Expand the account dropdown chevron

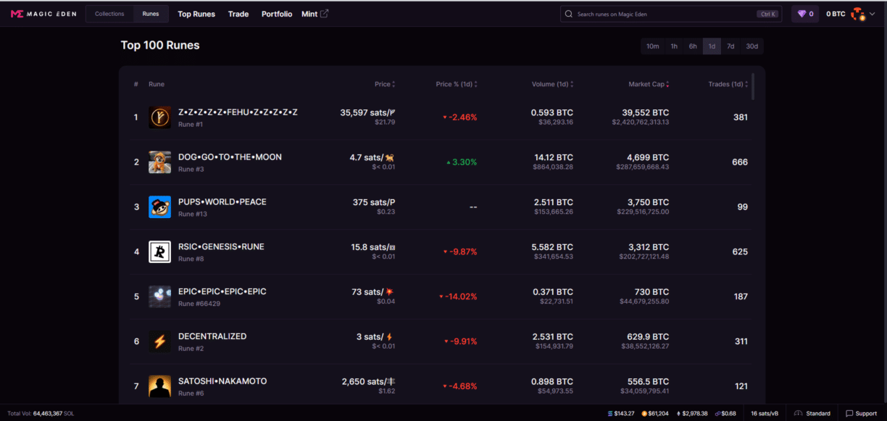click(x=873, y=14)
